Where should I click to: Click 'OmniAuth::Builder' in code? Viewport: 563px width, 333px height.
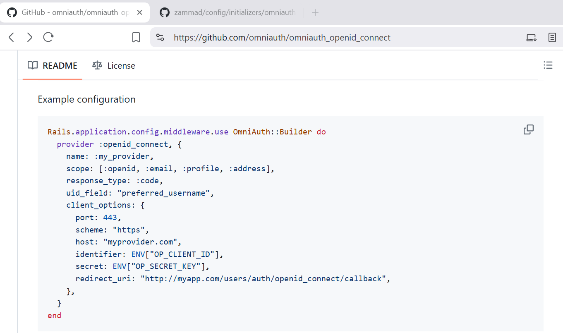[x=273, y=132]
